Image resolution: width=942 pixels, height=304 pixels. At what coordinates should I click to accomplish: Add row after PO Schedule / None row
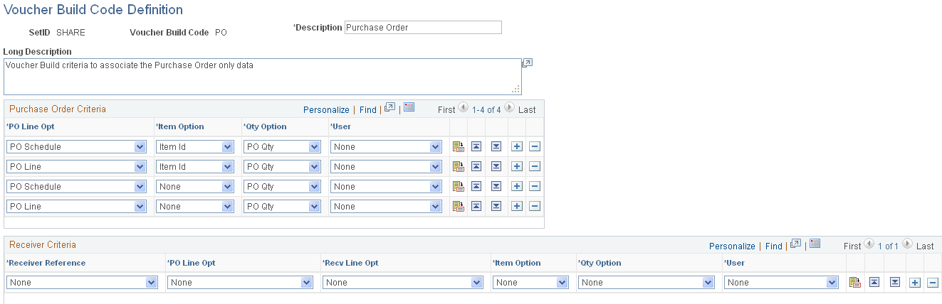517,186
